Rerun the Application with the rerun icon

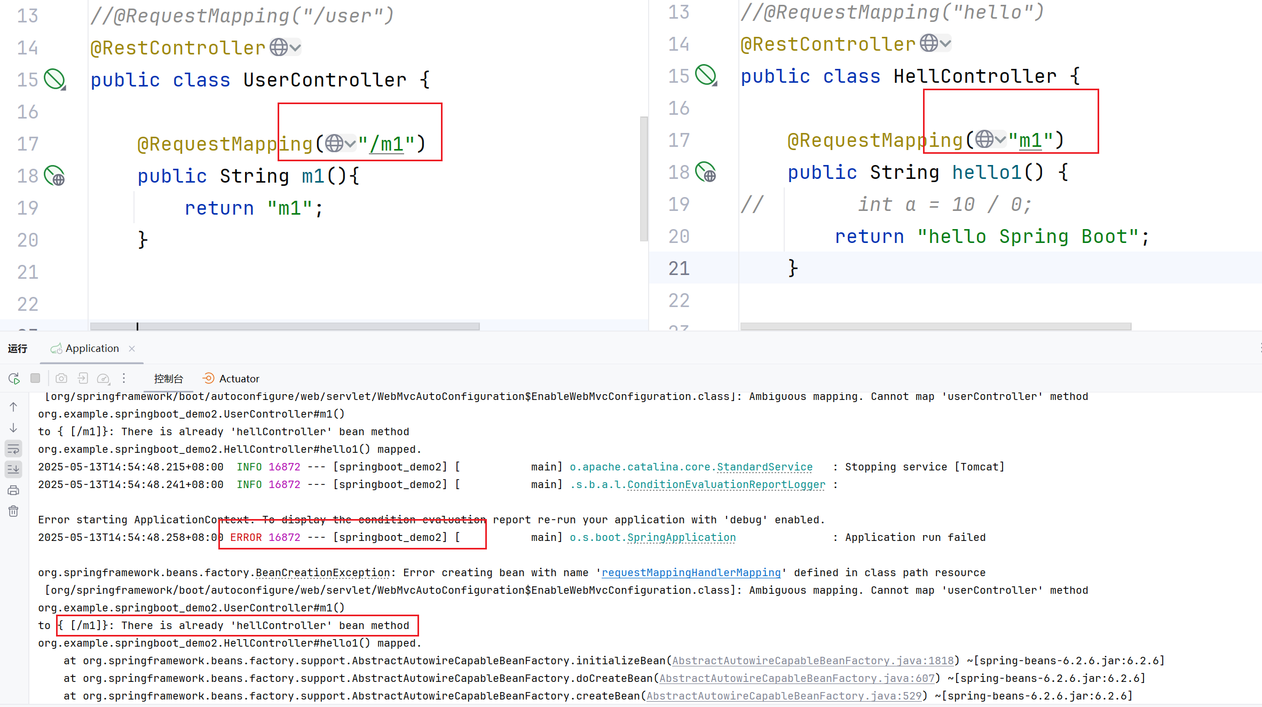pos(14,379)
